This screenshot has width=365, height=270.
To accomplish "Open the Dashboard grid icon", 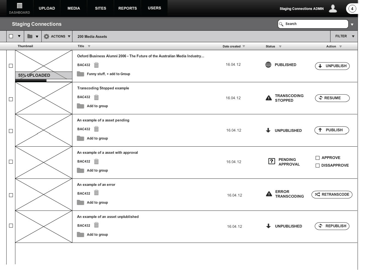I will [19, 6].
